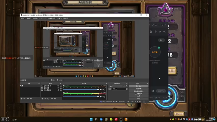The width and height of the screenshot is (217, 122).
Task: Pop out the 场景 (Scenes) dock
Action: [39, 84]
